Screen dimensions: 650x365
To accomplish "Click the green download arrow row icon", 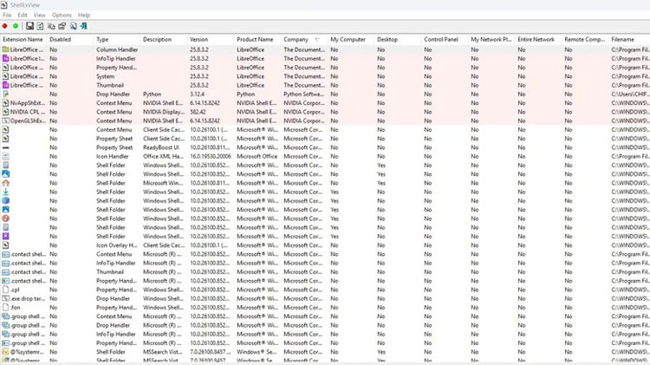I will (x=5, y=192).
